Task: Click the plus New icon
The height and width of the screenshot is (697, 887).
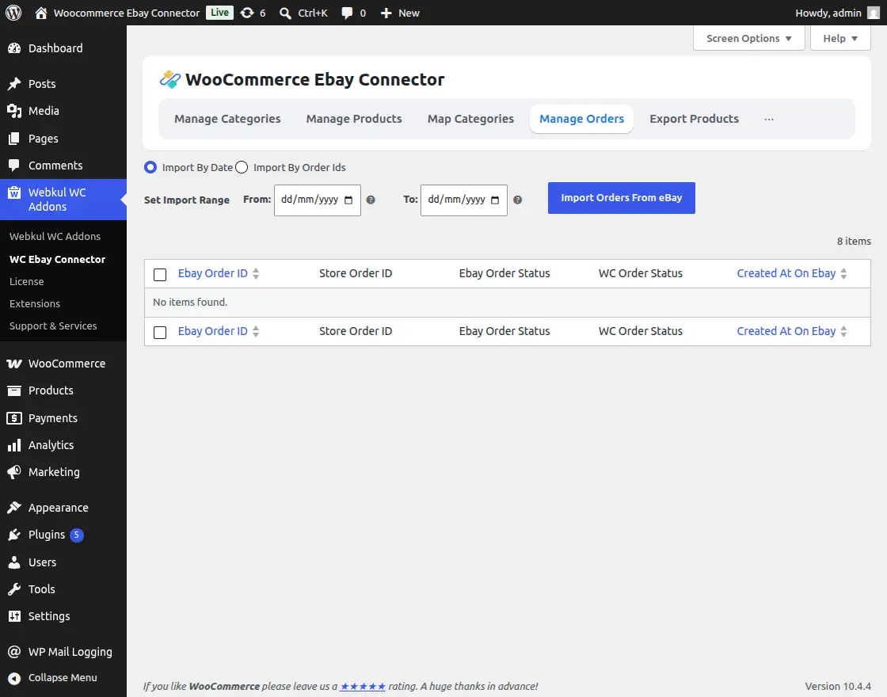Action: click(x=386, y=13)
